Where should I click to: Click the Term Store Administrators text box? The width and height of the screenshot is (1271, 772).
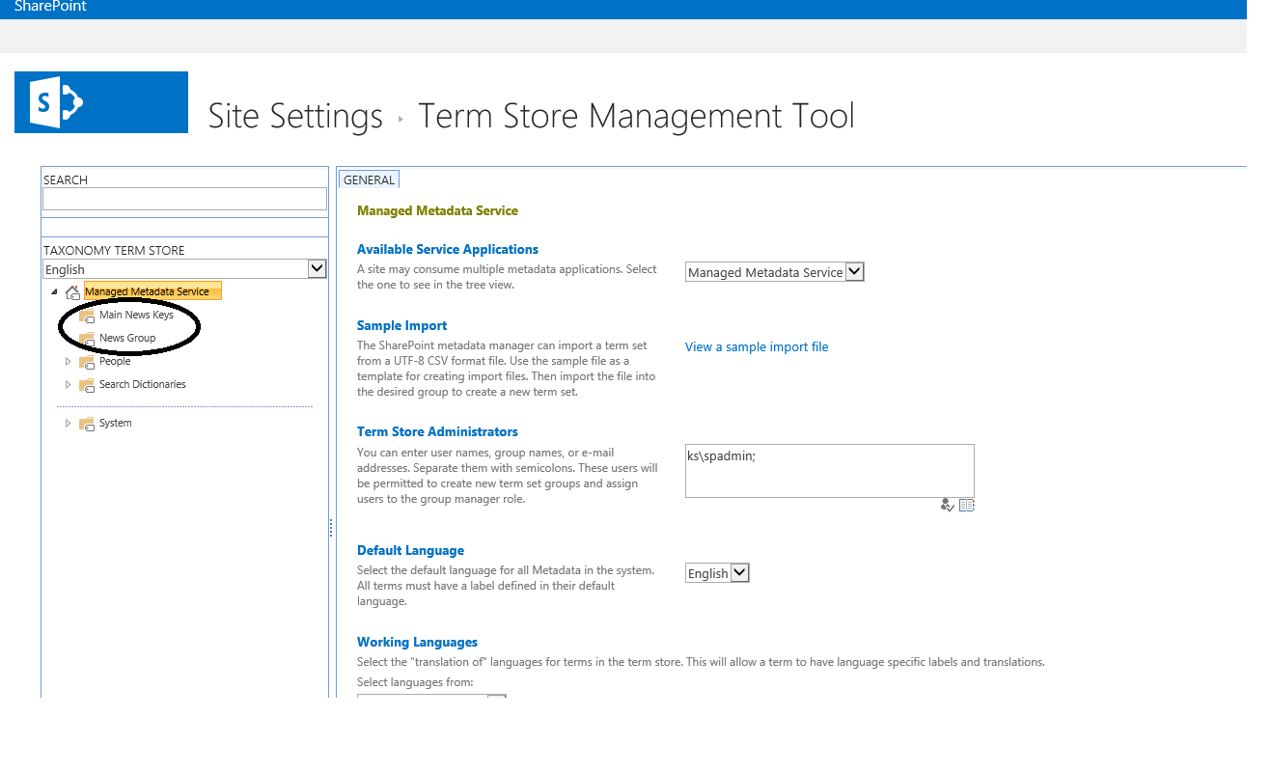pos(830,471)
